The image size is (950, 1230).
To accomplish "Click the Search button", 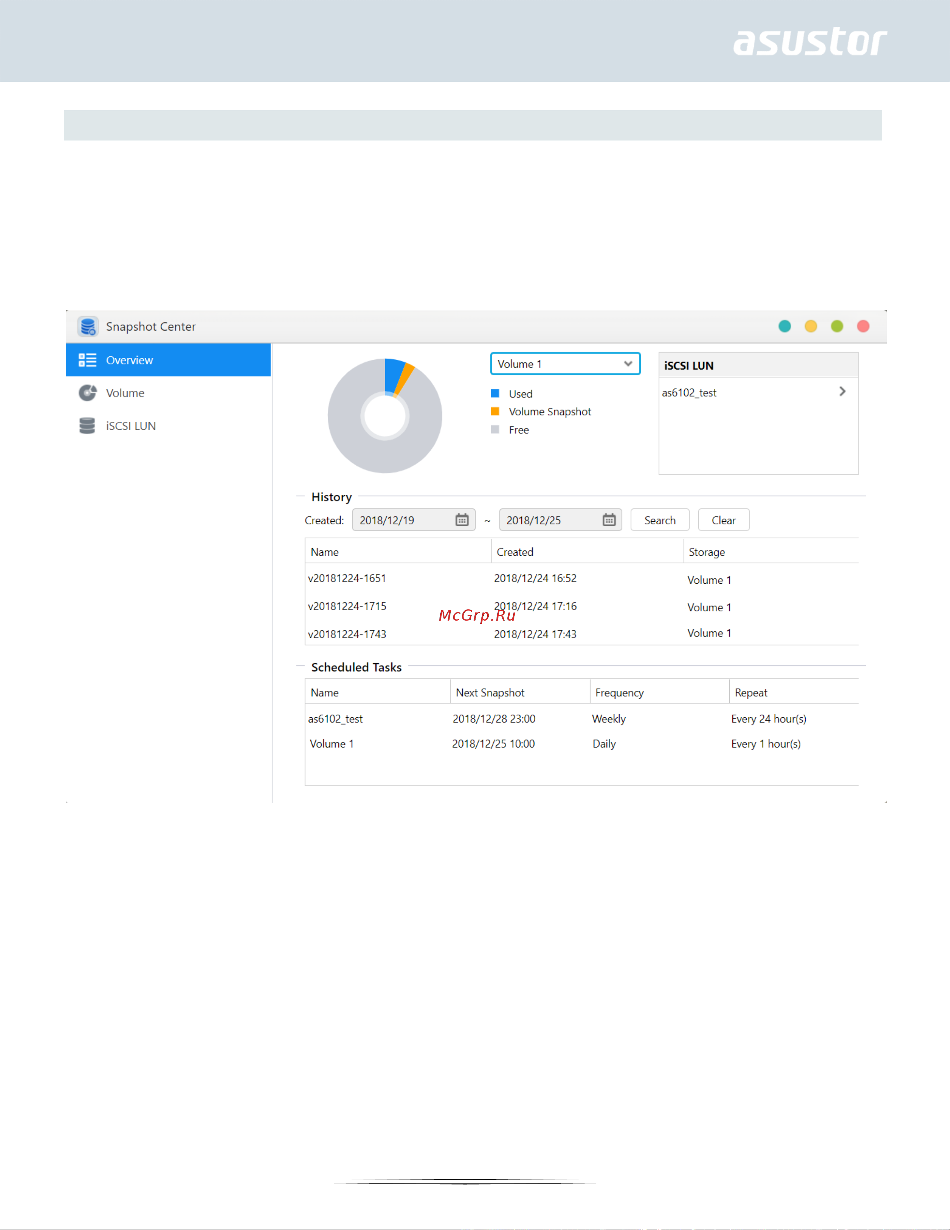I will [659, 520].
